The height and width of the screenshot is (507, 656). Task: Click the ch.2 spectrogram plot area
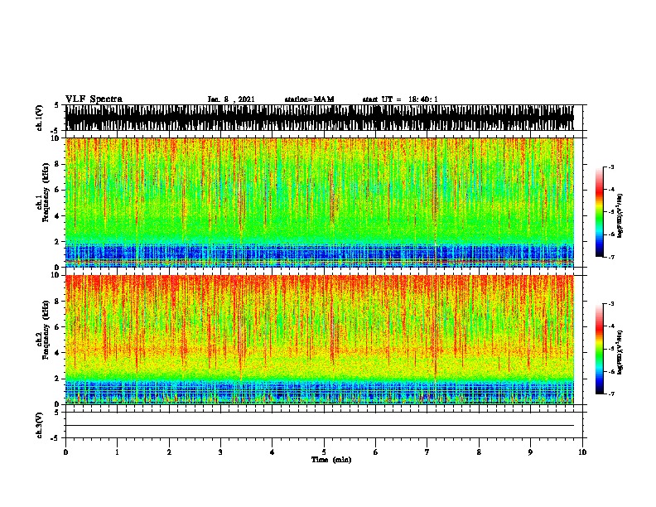click(x=320, y=340)
